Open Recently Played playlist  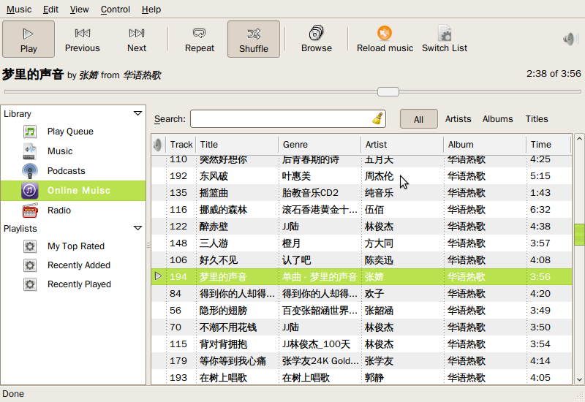click(x=73, y=284)
